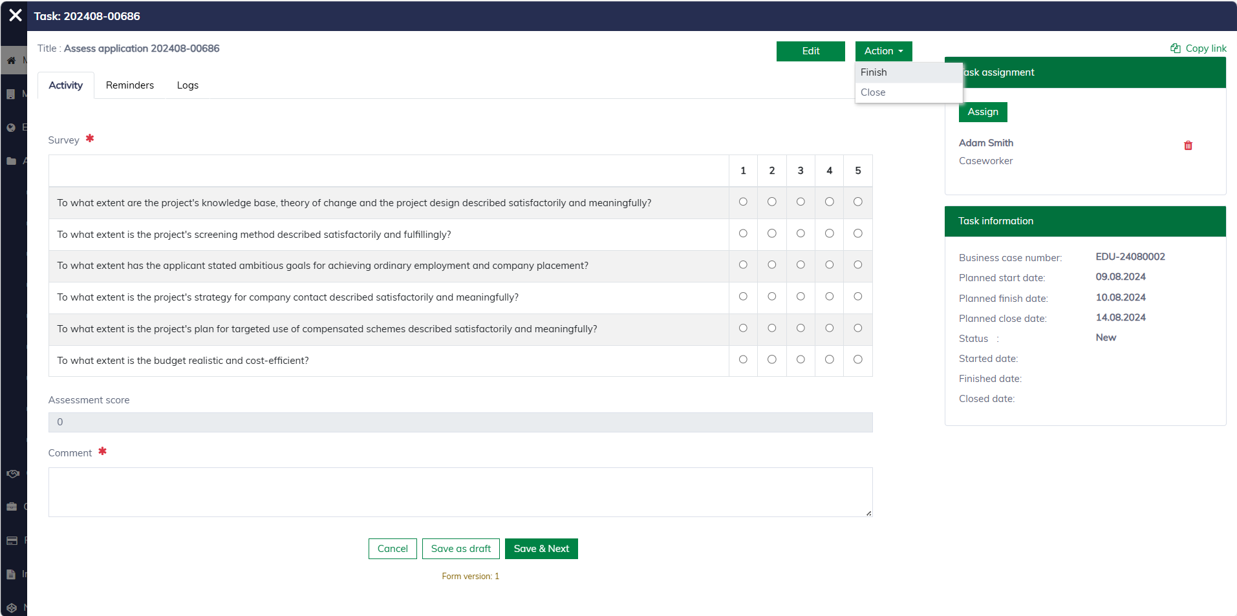Switch to the Reminders tab
Screen dimensions: 1237x616
tap(130, 85)
